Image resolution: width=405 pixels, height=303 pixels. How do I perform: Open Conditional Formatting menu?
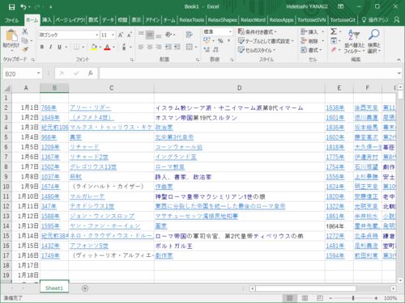coord(257,32)
